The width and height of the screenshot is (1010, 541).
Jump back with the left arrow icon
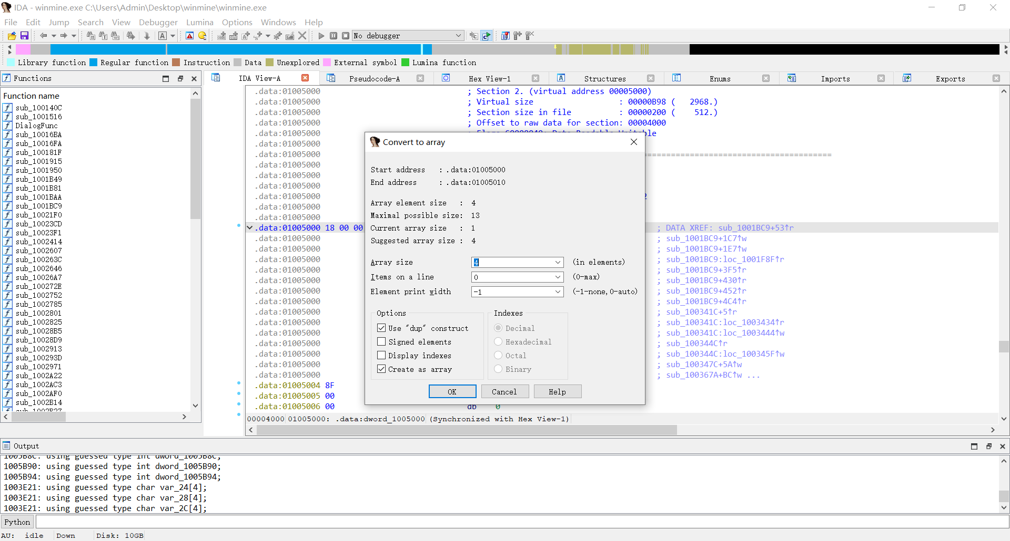(x=44, y=36)
